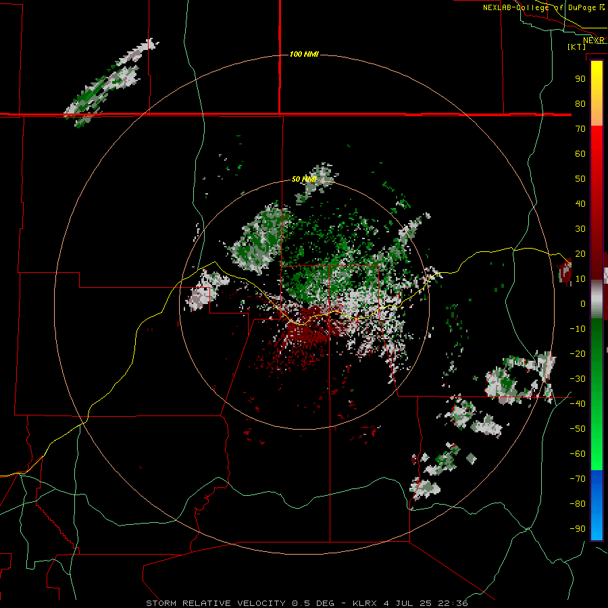
Task: Click the positive 80 scale value
Action: pyautogui.click(x=580, y=103)
